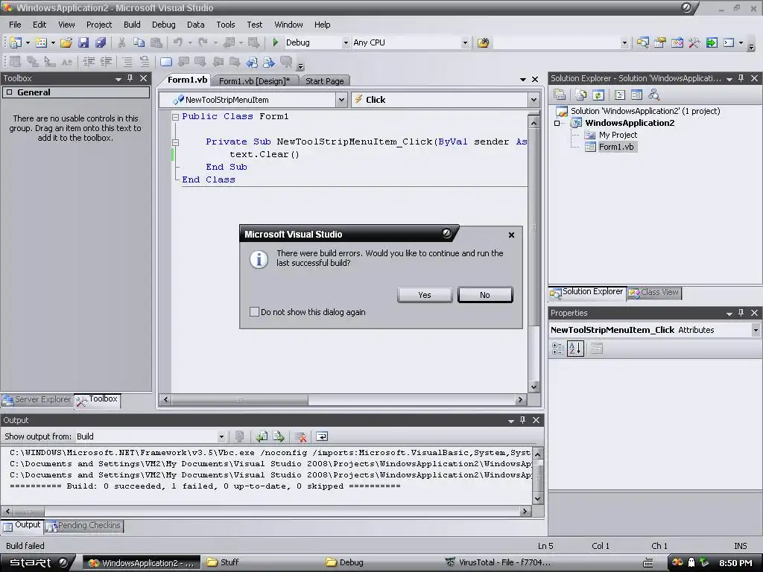Click the Find combo box input field
Screen dimensions: 763x572
[556, 42]
